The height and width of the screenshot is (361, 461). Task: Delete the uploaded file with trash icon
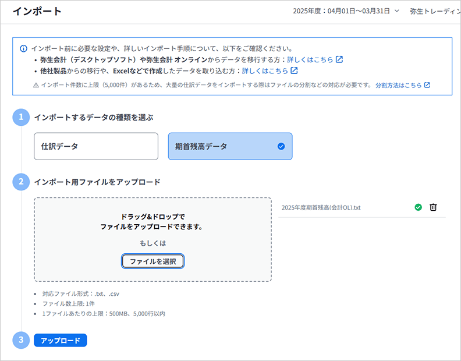coord(433,207)
